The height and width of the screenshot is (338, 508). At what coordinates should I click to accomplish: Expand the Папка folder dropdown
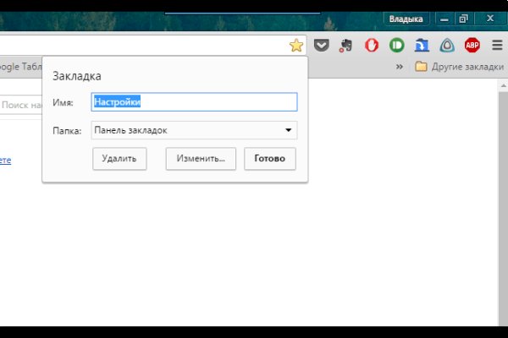194,130
